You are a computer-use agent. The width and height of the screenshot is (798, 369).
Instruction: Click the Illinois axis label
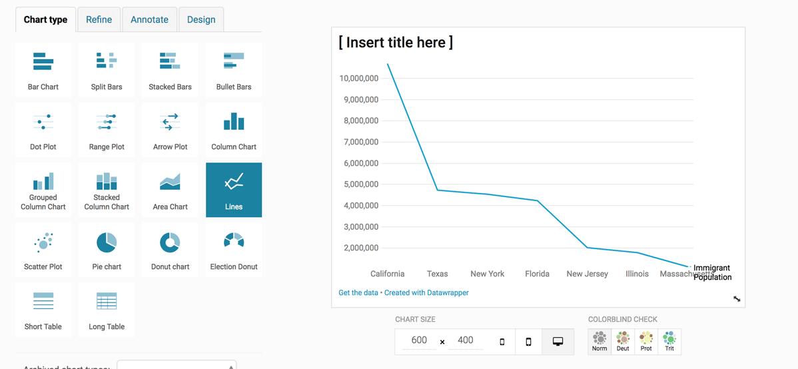click(637, 274)
